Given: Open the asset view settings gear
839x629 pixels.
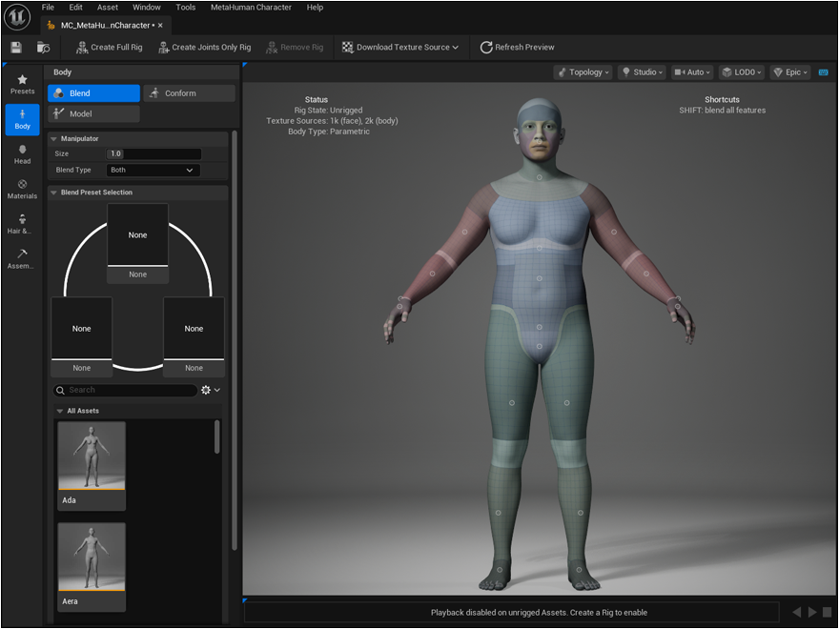Looking at the screenshot, I should [211, 390].
